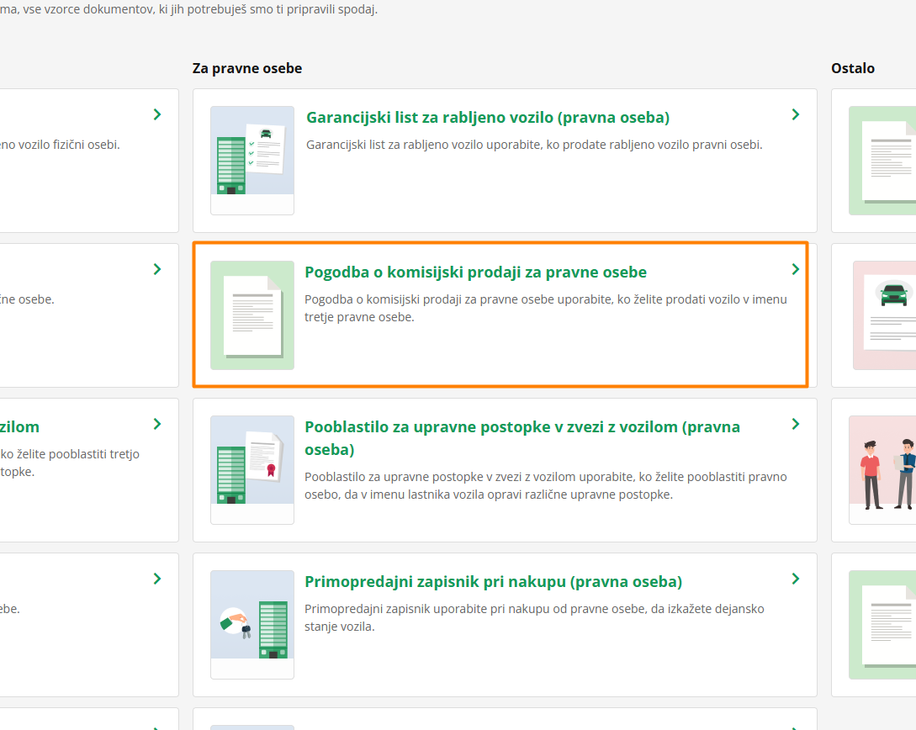Click the Pooblastilo building-with-certificate thumbnail icon
Viewport: 916px width, 730px height.
pyautogui.click(x=252, y=469)
